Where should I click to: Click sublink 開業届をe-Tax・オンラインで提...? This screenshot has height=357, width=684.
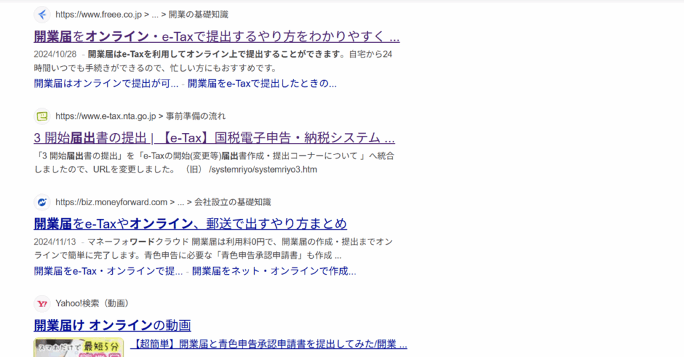coord(108,271)
